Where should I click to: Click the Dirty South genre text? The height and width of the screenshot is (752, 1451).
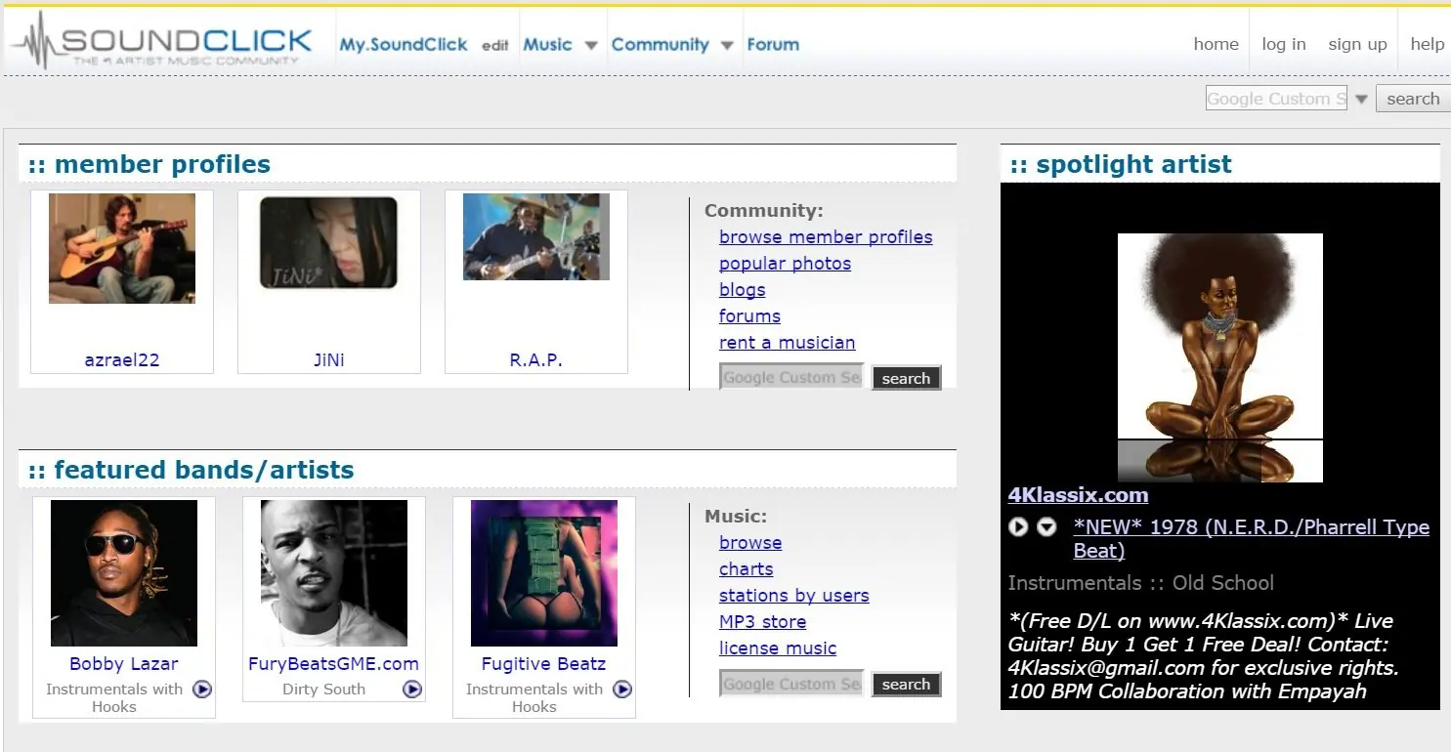pos(323,689)
